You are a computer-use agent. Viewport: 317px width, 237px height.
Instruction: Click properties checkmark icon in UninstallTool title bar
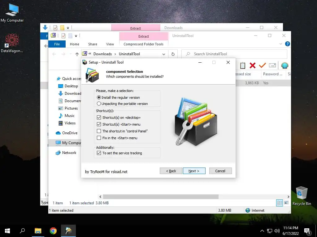[63, 36]
